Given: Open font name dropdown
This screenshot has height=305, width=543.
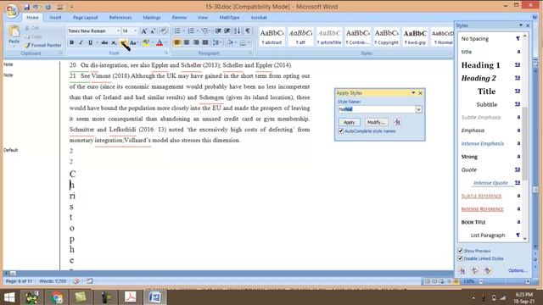Looking at the screenshot, I should pos(118,31).
